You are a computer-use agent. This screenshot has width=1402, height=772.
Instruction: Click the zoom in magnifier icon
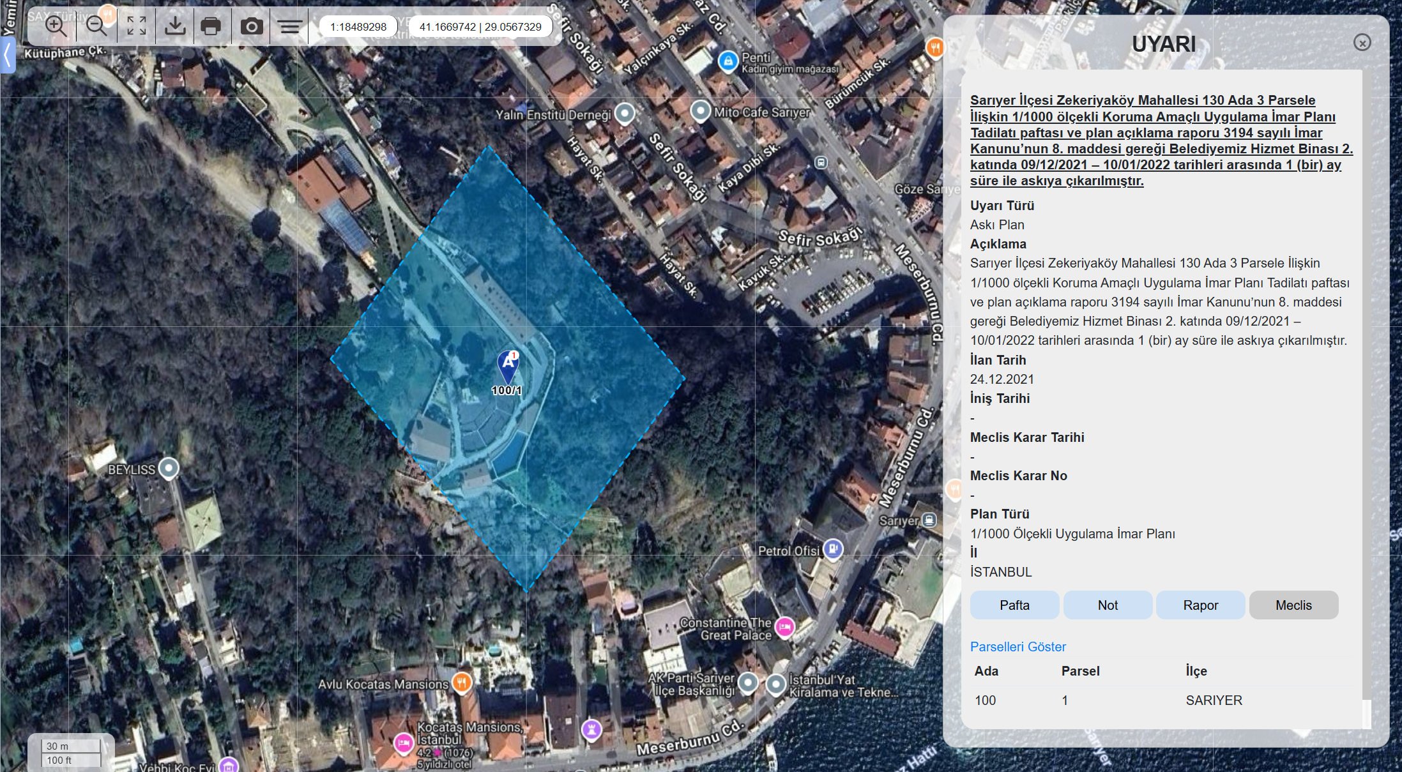tap(56, 26)
